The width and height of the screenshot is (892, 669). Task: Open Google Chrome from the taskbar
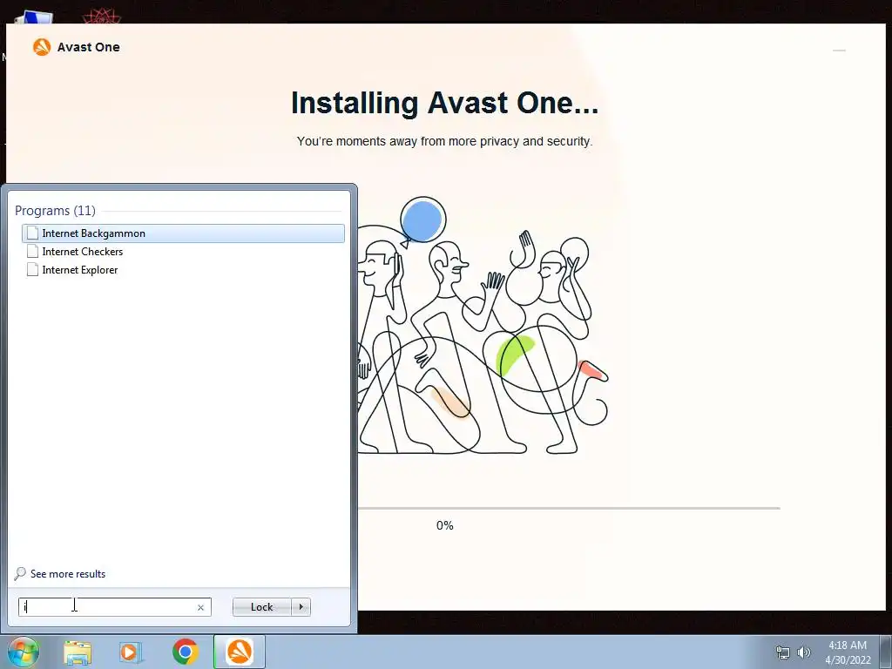[x=185, y=652]
